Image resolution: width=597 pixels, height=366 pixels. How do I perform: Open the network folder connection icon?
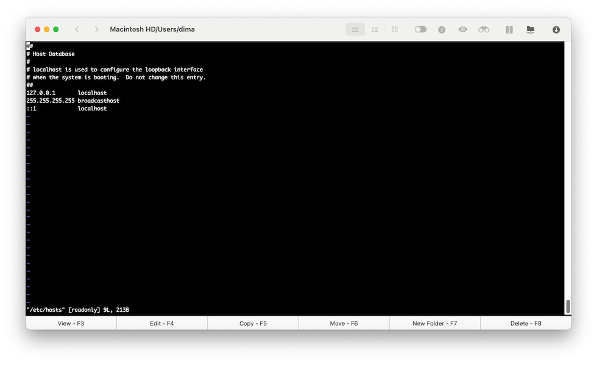[531, 29]
